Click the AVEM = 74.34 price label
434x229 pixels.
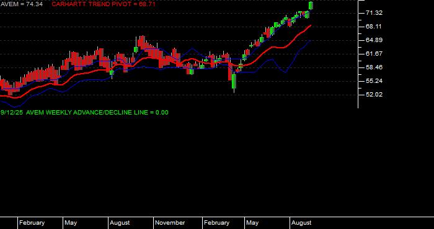click(x=21, y=4)
